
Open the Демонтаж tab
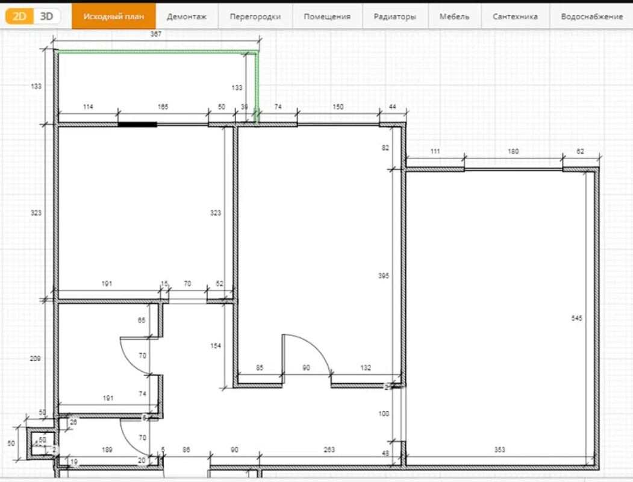187,16
